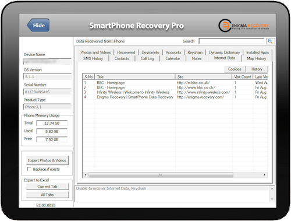
Task: Click the status log scroll down arrow
Action: (272, 199)
